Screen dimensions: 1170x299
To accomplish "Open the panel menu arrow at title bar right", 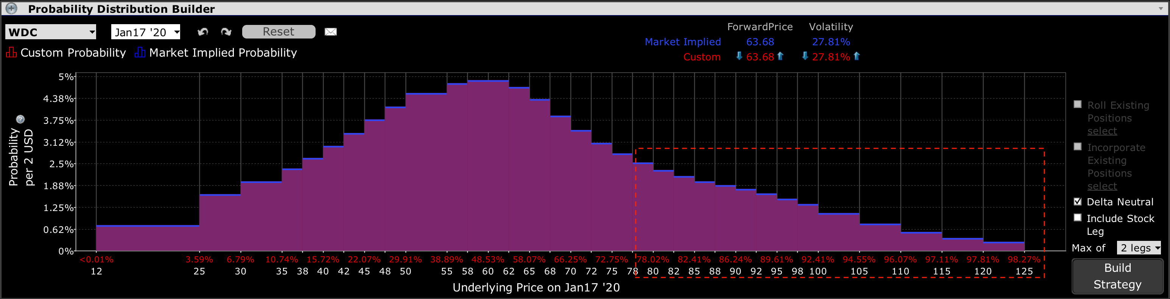I will click(1161, 9).
